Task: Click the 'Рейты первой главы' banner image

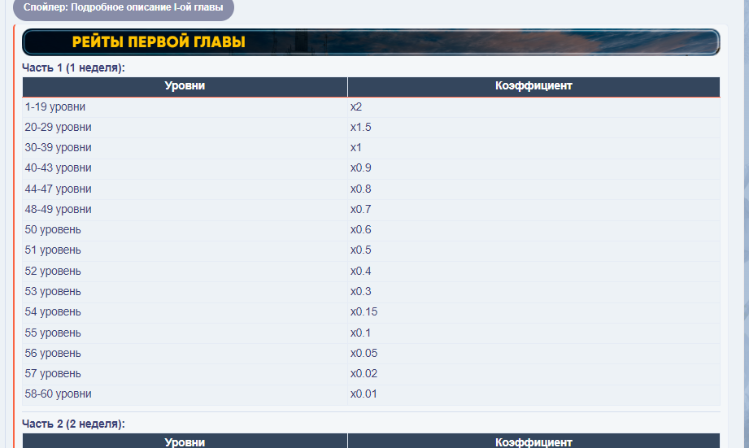Action: (370, 41)
